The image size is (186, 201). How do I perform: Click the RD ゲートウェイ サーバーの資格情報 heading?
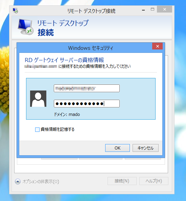tap(64, 60)
